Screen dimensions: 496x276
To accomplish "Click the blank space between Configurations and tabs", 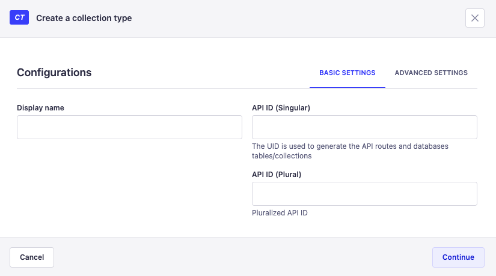I will click(198, 73).
